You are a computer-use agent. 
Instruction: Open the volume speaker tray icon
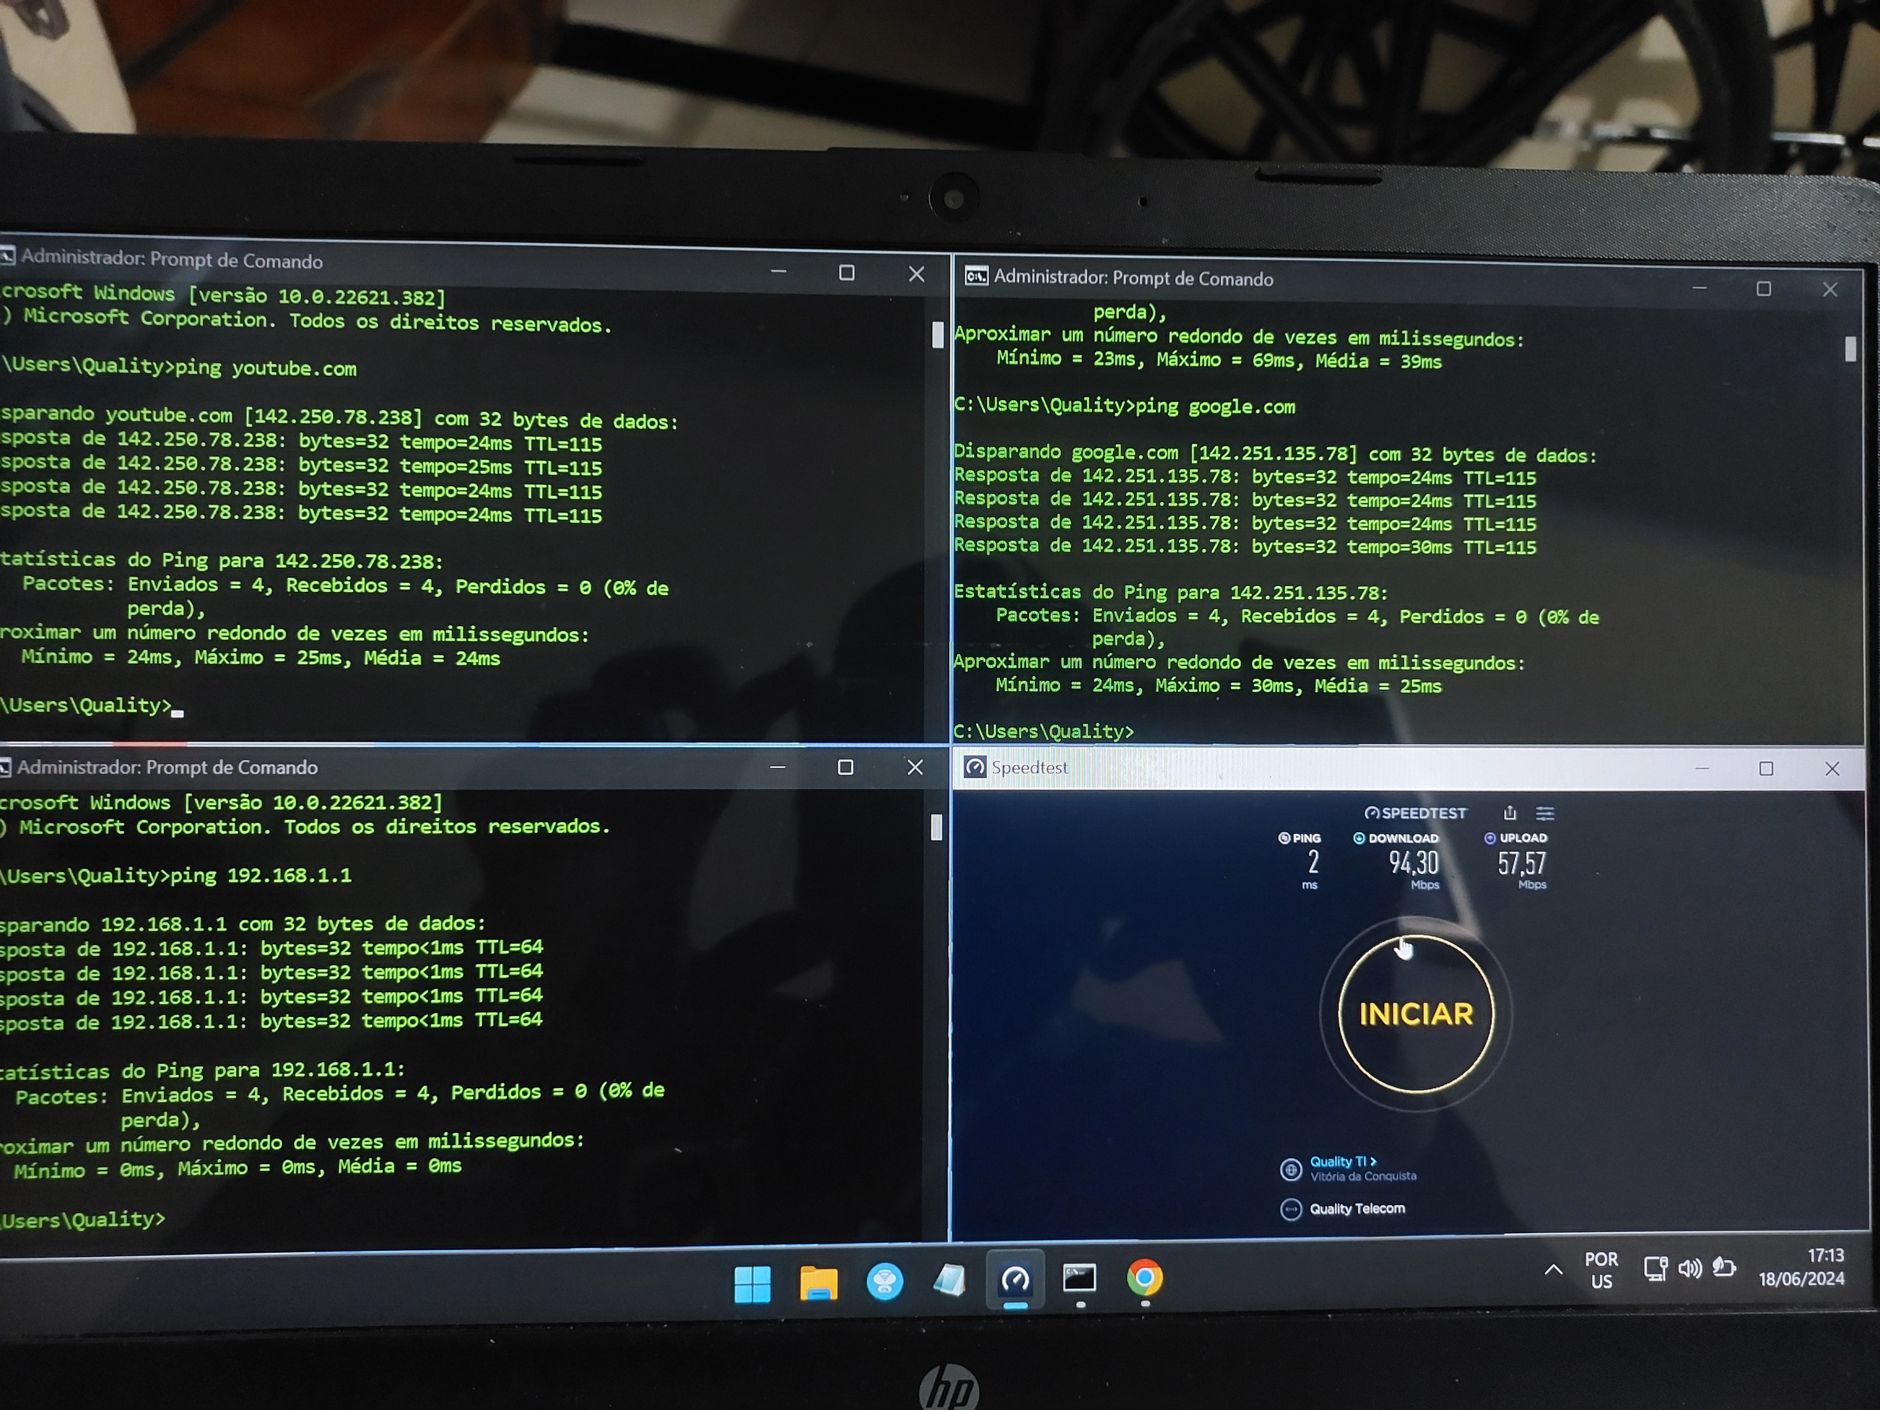[x=1690, y=1269]
